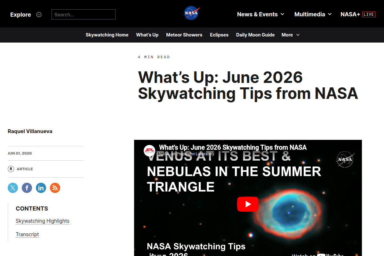Click the bookmark Article icon

click(x=11, y=169)
